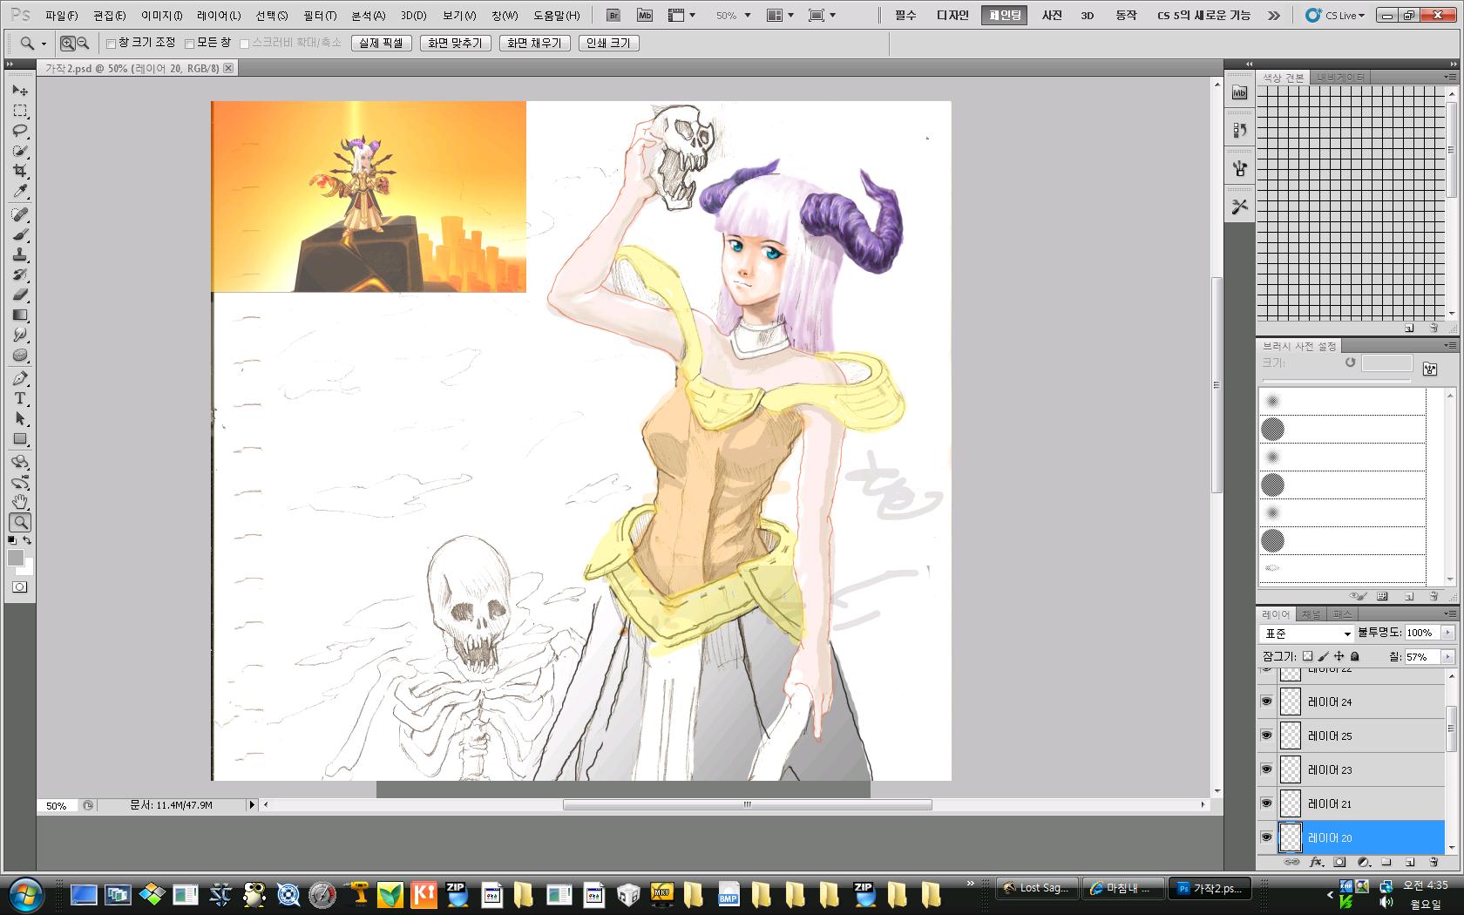Swap foreground and background colors

pos(28,540)
